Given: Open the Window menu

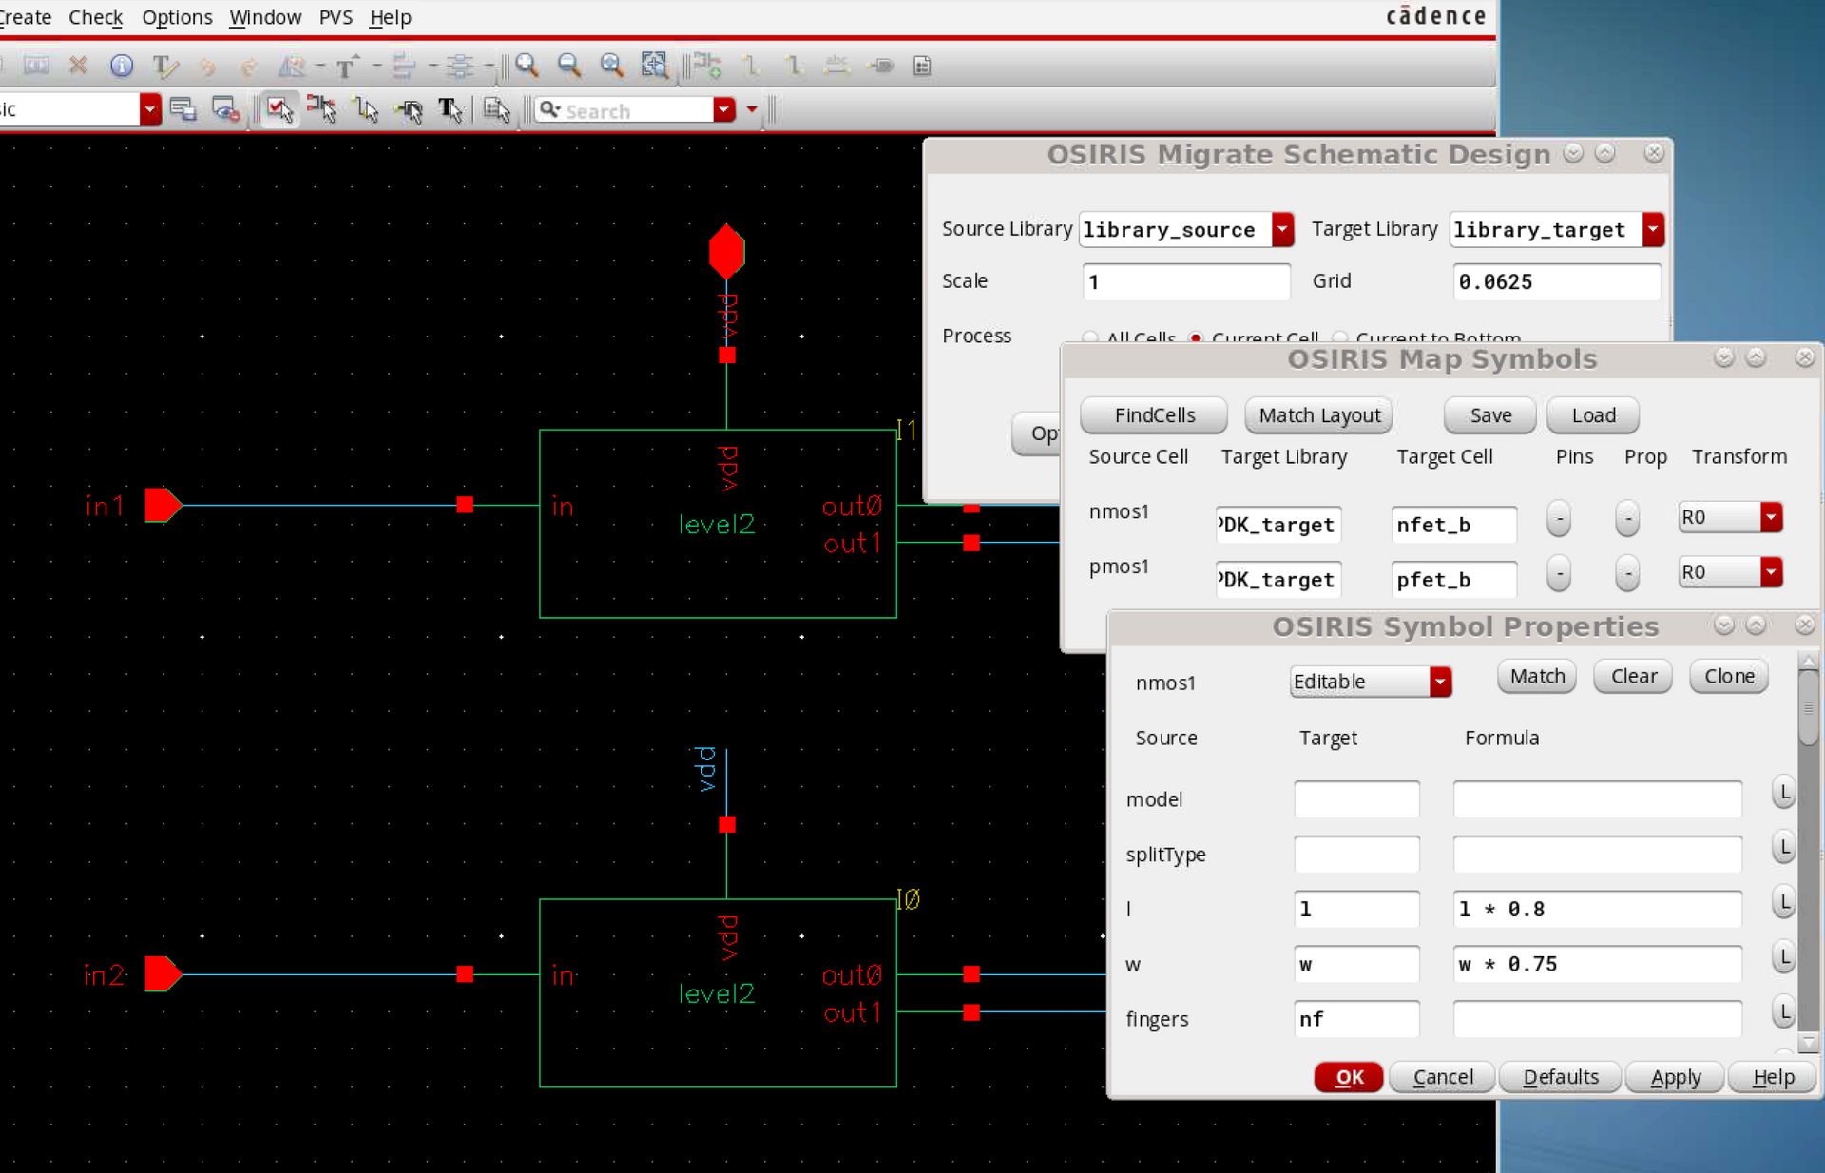Looking at the screenshot, I should point(265,17).
